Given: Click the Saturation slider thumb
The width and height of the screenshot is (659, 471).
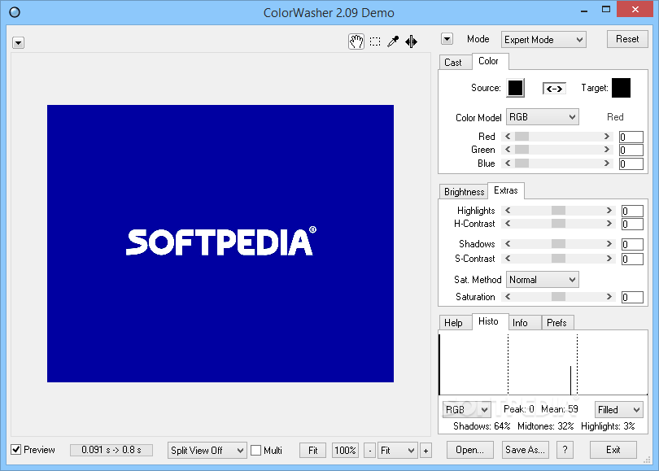Looking at the screenshot, I should pos(559,297).
